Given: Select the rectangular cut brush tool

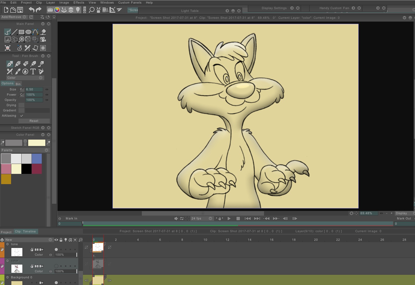Looking at the screenshot, I should (x=7, y=40).
